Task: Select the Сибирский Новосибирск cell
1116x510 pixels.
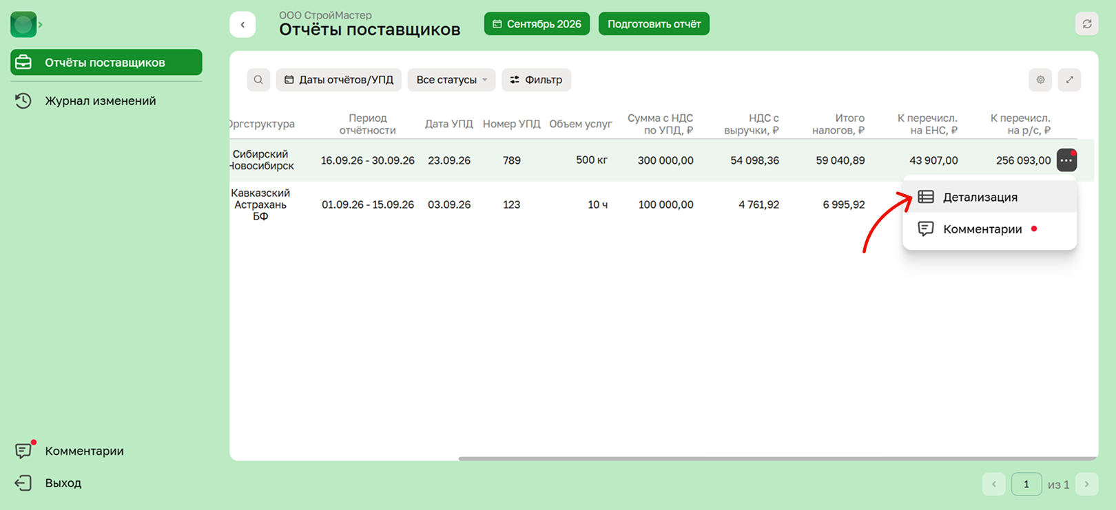Action: coord(261,160)
